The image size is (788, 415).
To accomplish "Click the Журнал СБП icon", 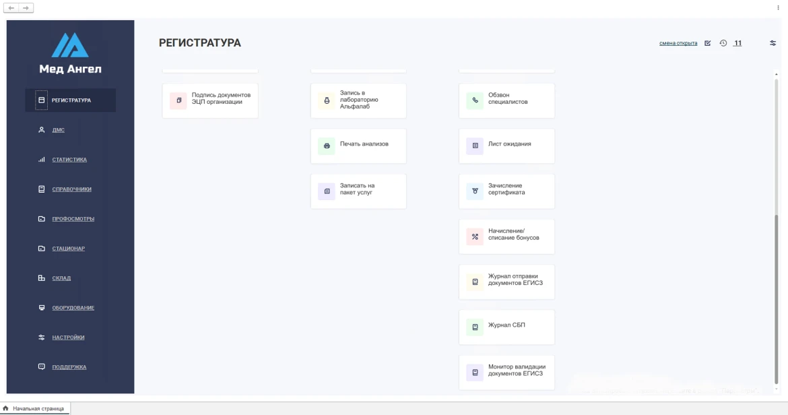I will tap(475, 327).
